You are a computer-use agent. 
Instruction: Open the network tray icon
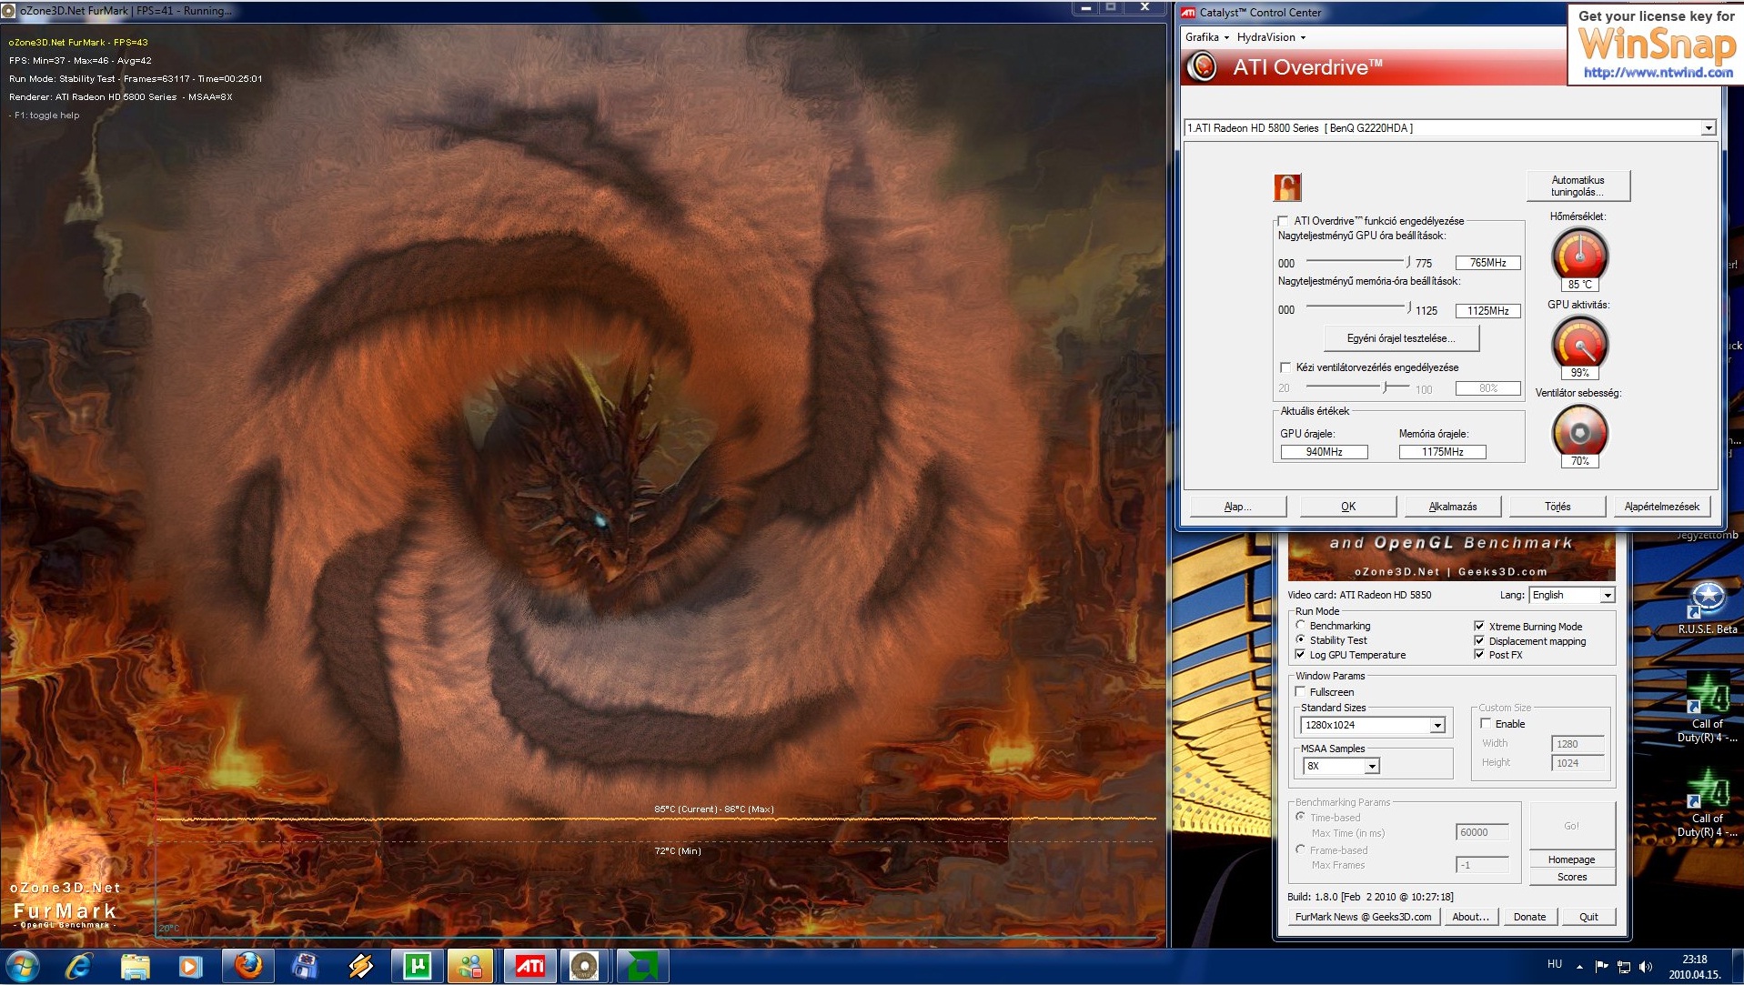[x=1624, y=966]
